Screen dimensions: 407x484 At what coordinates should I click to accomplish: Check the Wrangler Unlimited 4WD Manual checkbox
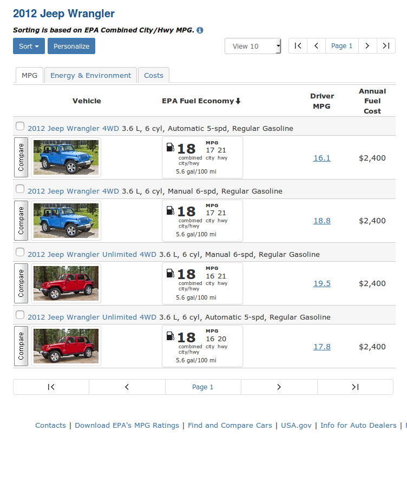pyautogui.click(x=20, y=252)
